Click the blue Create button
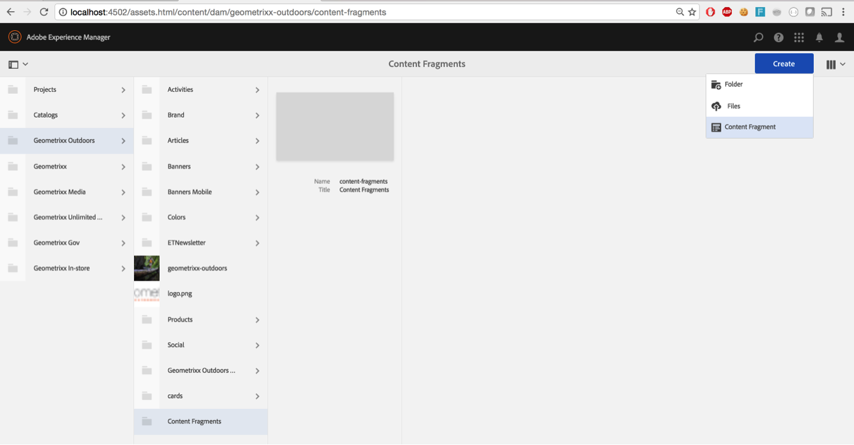 784,64
